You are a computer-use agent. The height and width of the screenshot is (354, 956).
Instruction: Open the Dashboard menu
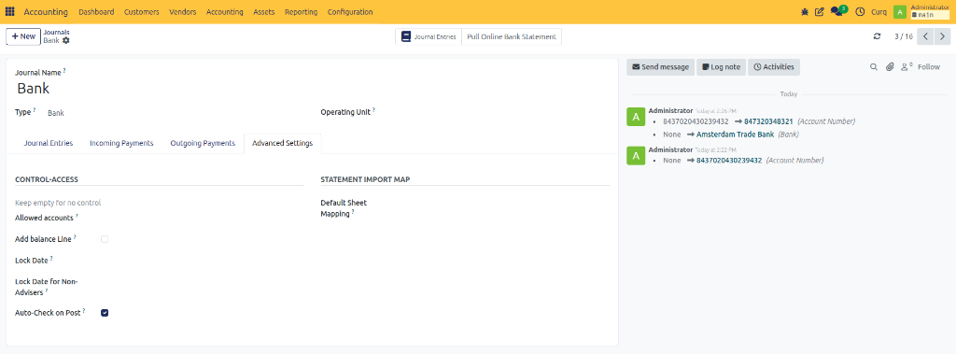96,11
